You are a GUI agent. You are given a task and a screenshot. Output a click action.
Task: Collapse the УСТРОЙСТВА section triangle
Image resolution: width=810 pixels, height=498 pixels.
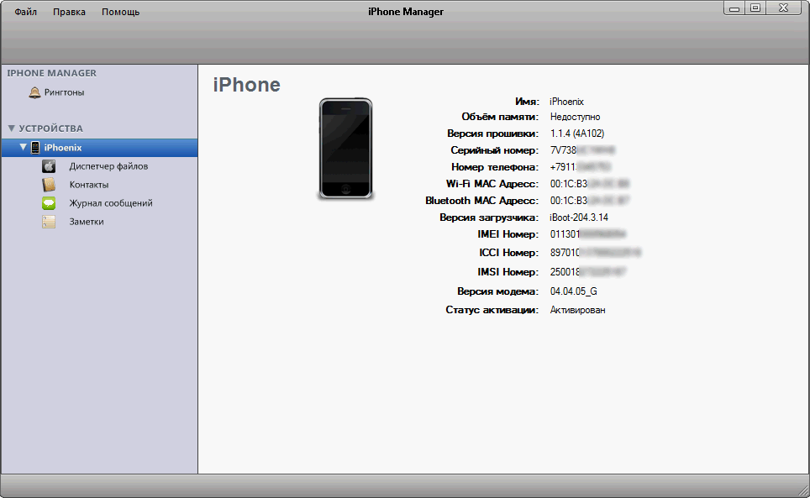(12, 128)
